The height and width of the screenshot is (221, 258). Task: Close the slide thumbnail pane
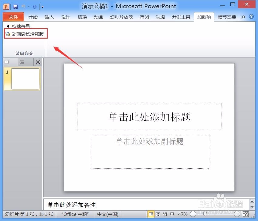coord(38,62)
